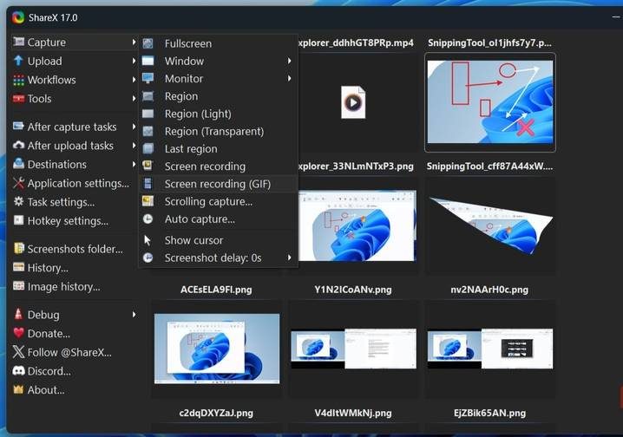Open Application settings

pos(73,183)
